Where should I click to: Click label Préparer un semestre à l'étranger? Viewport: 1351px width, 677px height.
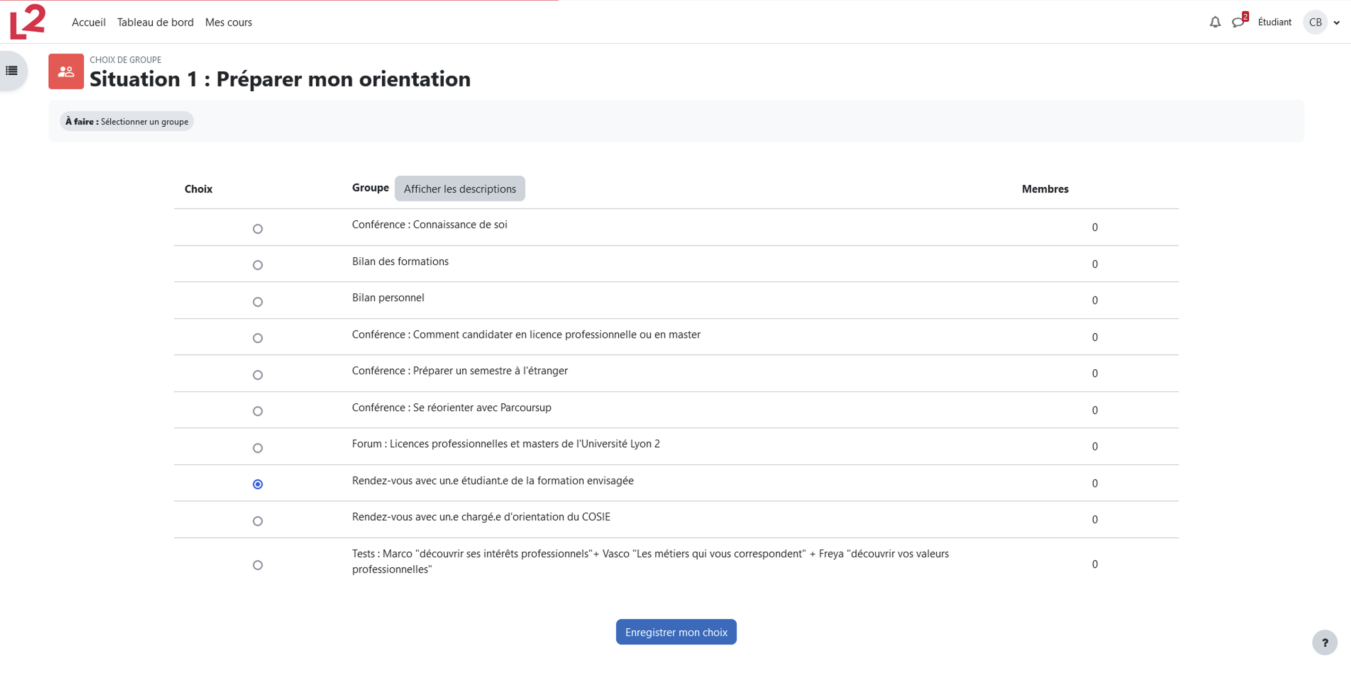(x=460, y=371)
